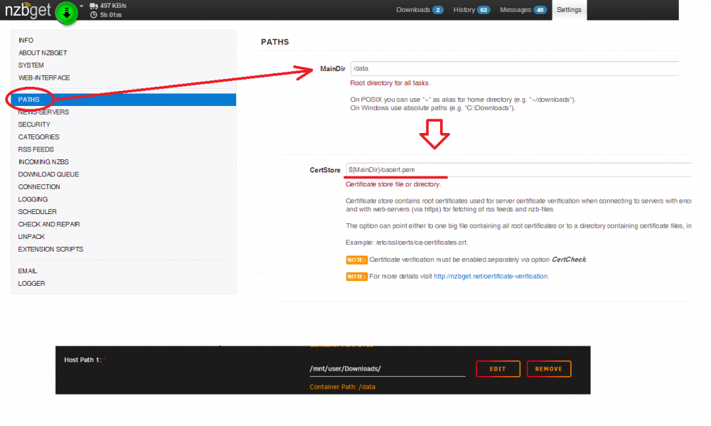Open WEB-INTERFACE settings section
The image size is (711, 426).
point(44,78)
